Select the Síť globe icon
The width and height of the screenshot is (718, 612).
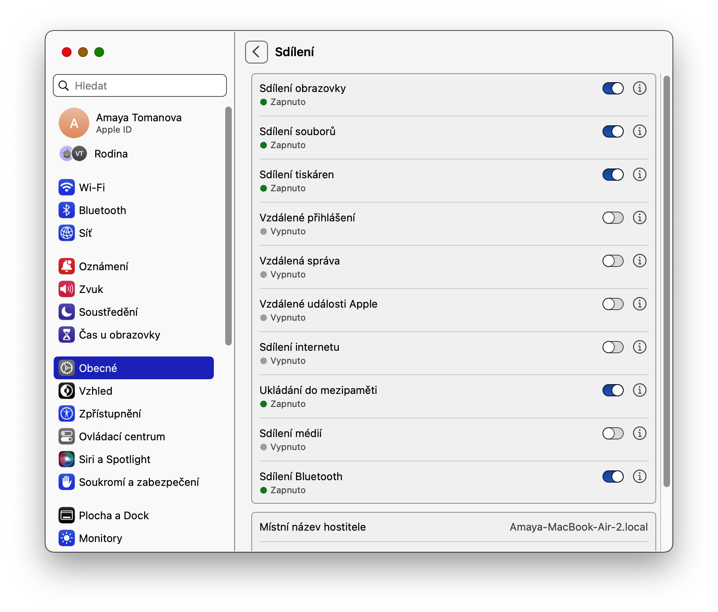(x=67, y=233)
